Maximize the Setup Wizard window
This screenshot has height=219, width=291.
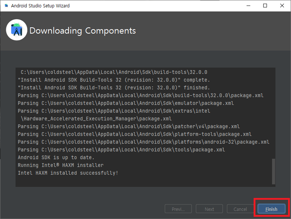(265, 6)
